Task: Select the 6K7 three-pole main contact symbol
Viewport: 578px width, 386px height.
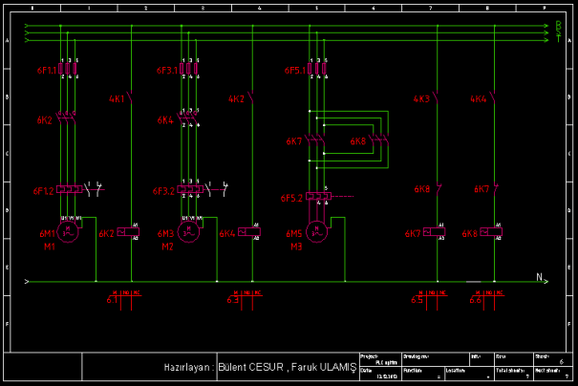Action: (315, 140)
